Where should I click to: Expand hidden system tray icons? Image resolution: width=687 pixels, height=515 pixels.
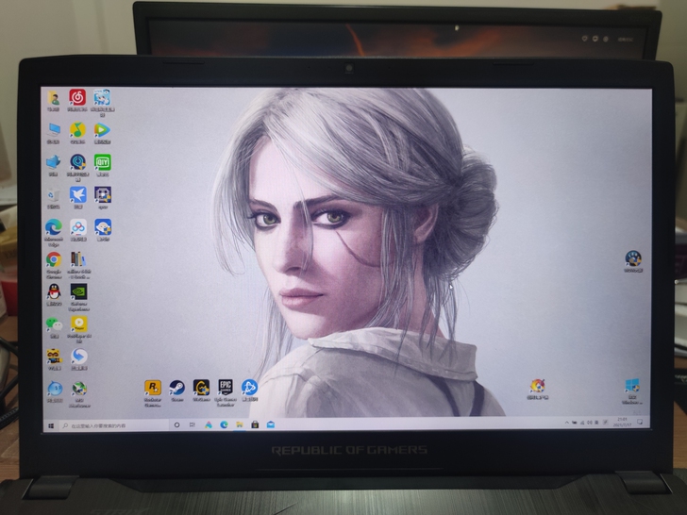tap(566, 423)
